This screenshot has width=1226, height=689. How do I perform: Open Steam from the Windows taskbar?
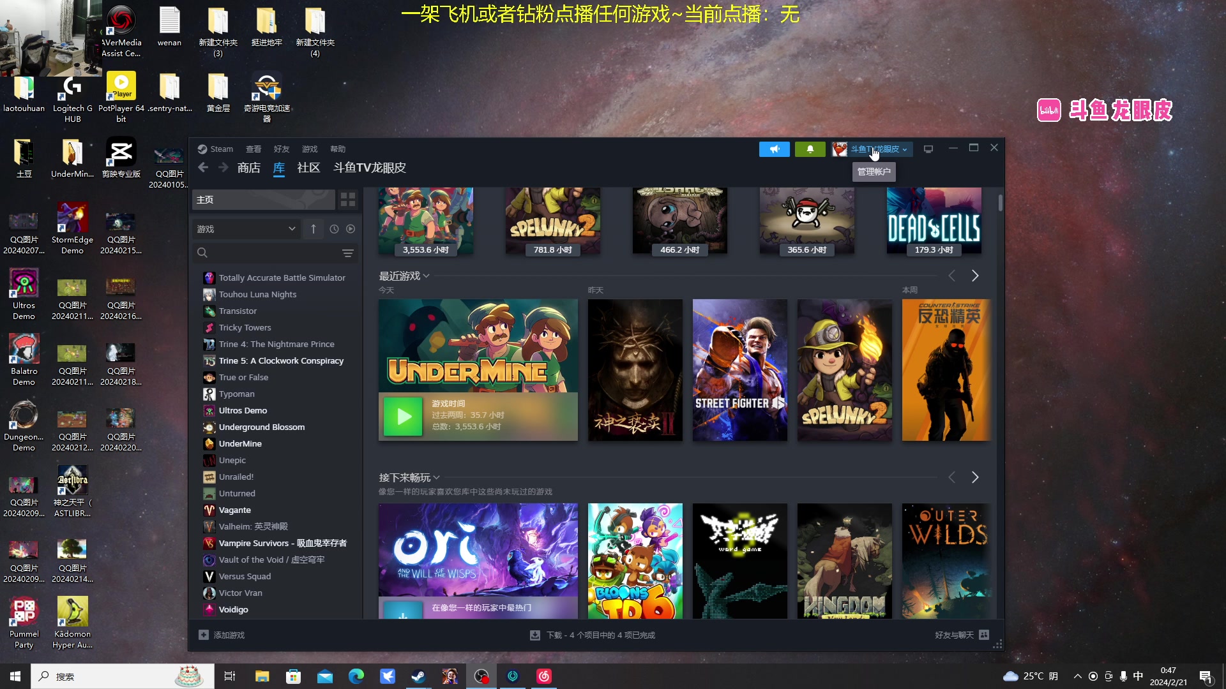418,676
